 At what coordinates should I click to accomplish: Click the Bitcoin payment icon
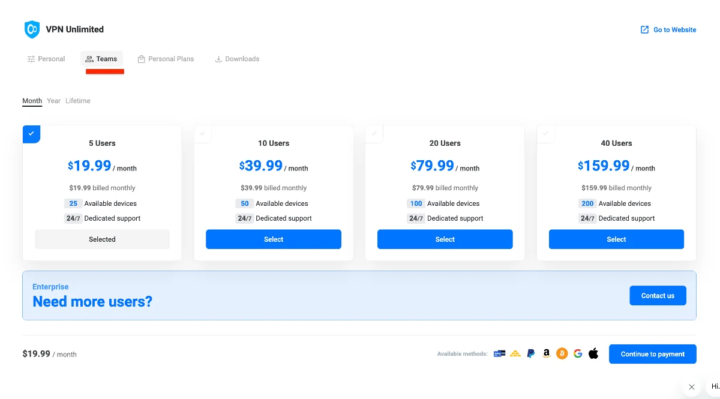coord(562,354)
